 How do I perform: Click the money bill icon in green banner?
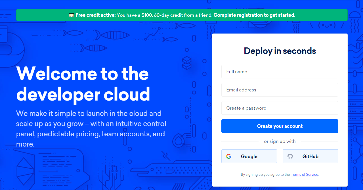tap(71, 15)
